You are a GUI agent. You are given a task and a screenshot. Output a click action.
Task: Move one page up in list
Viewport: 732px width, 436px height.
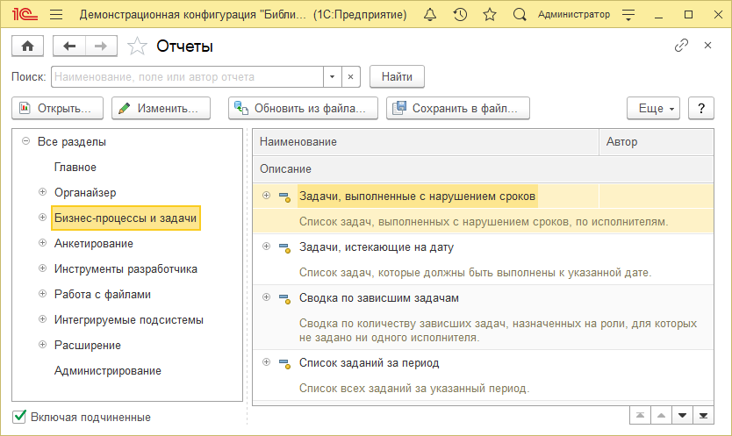[661, 415]
